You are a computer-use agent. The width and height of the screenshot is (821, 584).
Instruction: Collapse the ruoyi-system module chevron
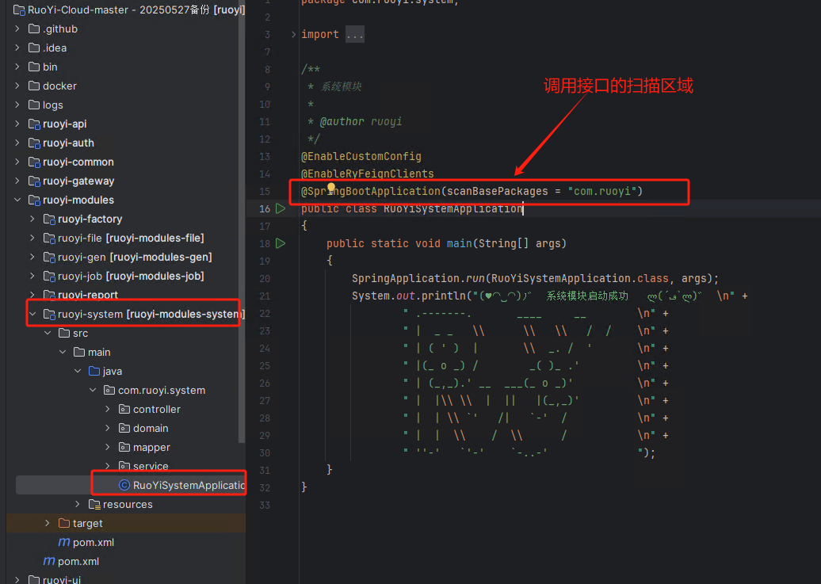coord(32,314)
